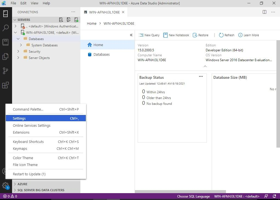
Task: Split the editor to the right
Action: point(264,12)
